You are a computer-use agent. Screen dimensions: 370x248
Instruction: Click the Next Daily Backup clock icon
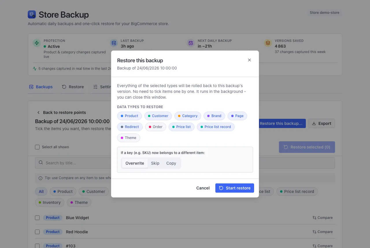tap(191, 43)
